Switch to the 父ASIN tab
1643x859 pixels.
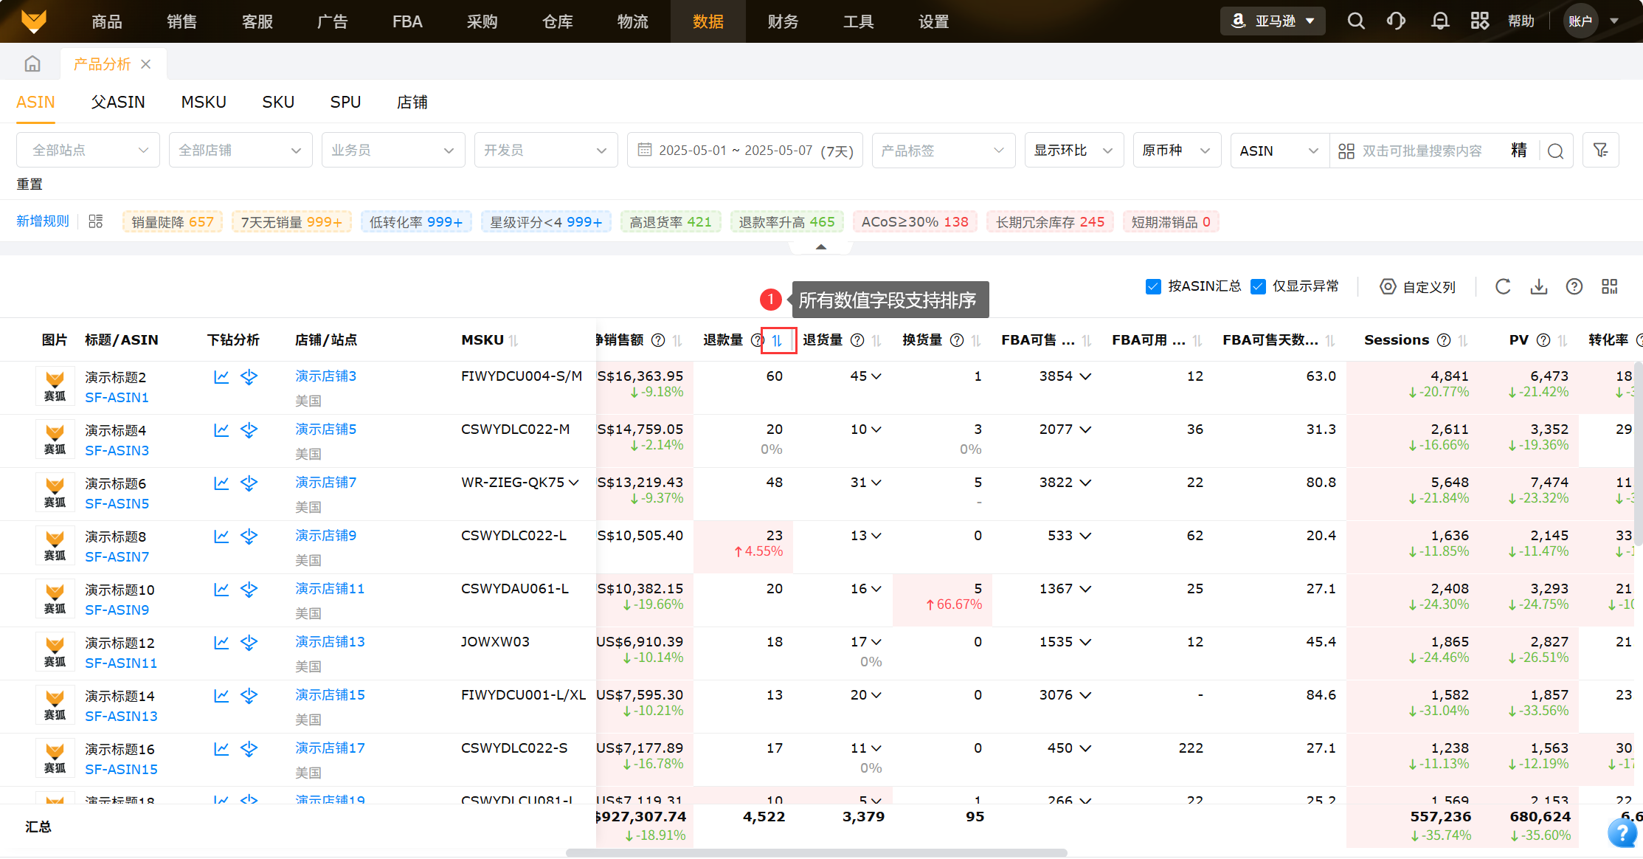coord(118,102)
